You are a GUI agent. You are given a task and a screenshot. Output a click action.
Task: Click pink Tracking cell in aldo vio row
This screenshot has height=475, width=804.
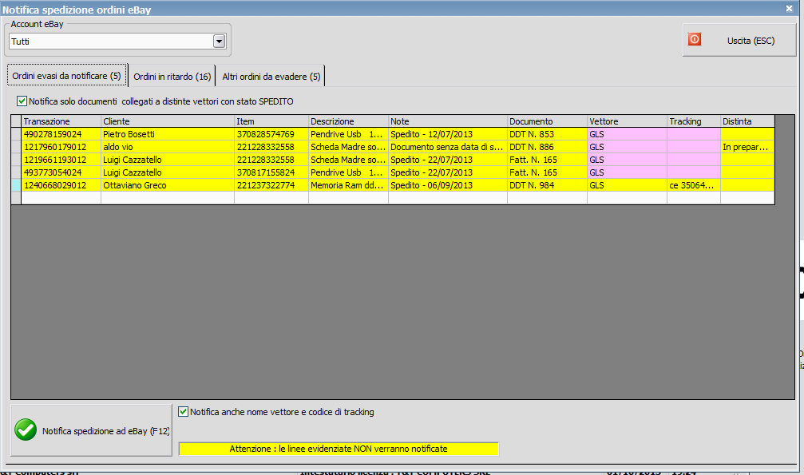(x=694, y=147)
